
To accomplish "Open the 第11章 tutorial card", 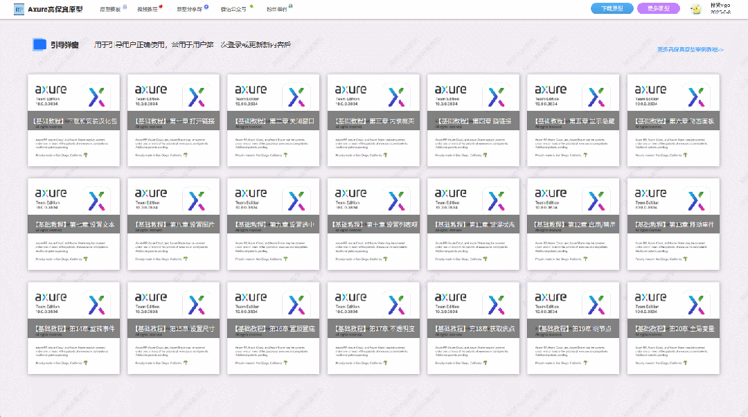I will click(x=473, y=224).
